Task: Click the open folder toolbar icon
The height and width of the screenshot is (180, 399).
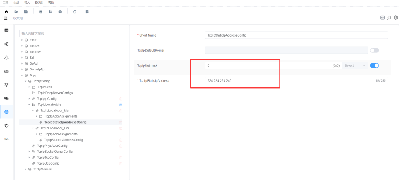Action: [x=16, y=12]
